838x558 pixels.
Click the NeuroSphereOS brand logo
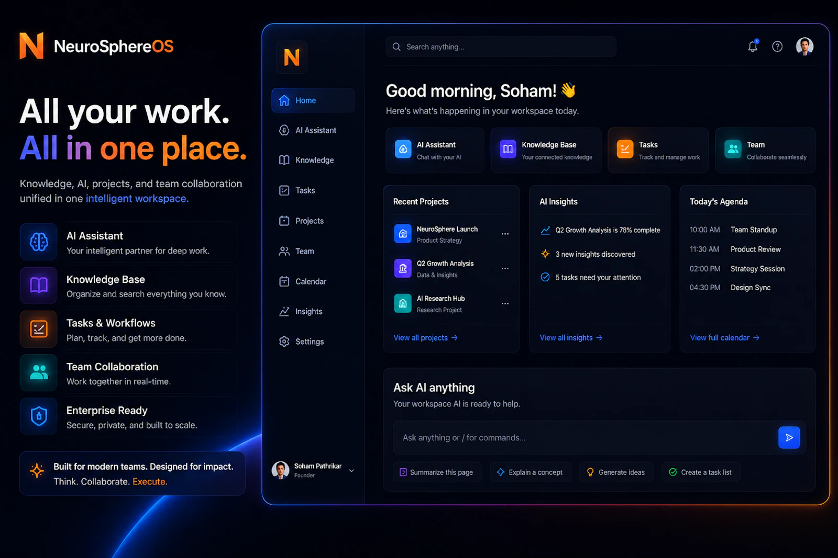coord(96,46)
